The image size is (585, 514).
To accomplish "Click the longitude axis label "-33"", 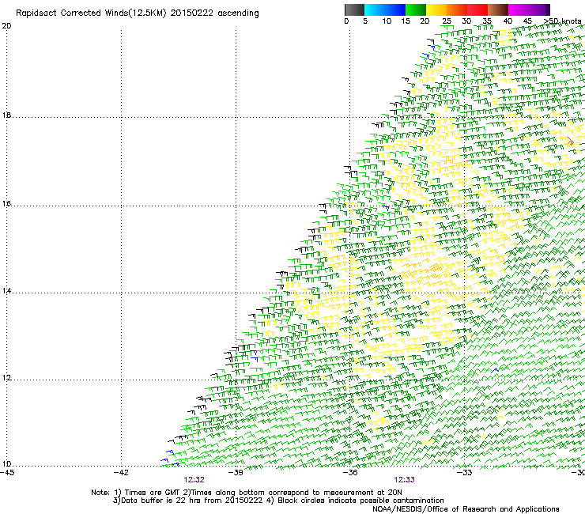I will pos(464,473).
